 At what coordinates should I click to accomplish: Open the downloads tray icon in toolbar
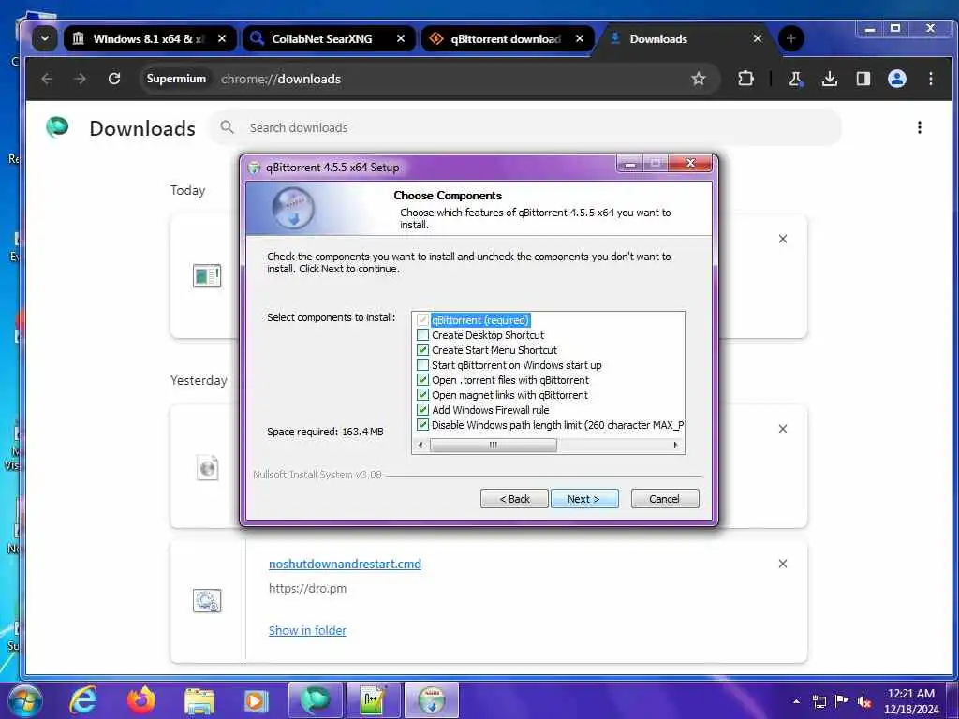830,79
